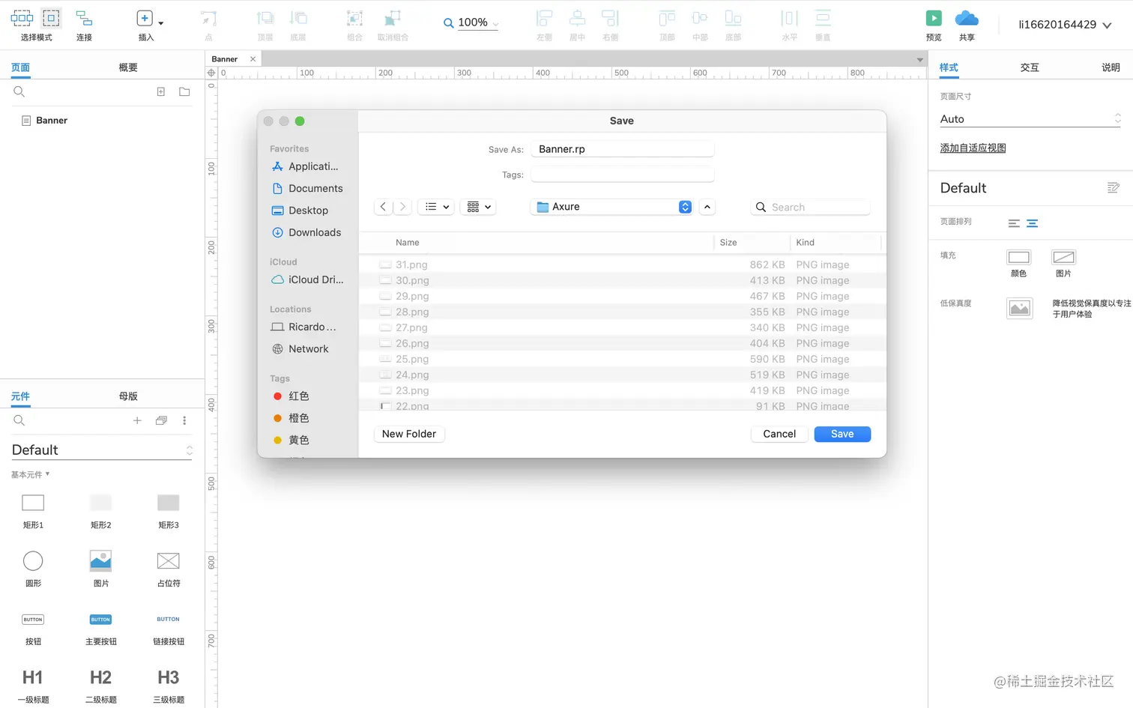Click the New Folder button
1133x708 pixels.
coord(409,434)
